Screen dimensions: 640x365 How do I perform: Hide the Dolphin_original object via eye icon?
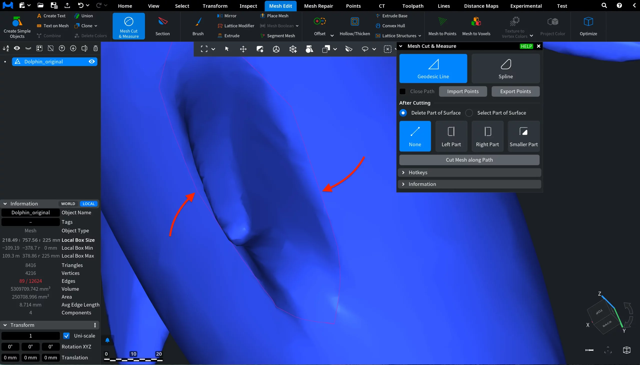tap(92, 62)
